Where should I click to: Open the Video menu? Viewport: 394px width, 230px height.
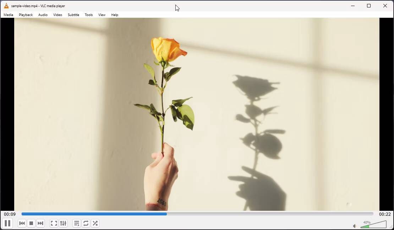pyautogui.click(x=58, y=15)
